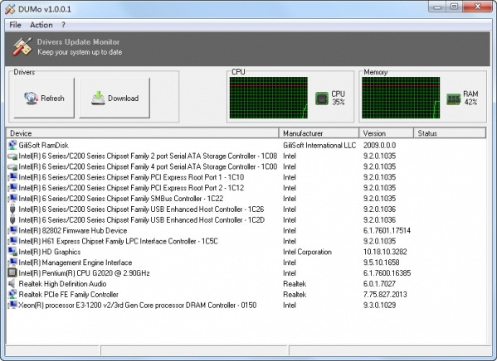
Task: Sort list by the Version column header
Action: (387, 133)
